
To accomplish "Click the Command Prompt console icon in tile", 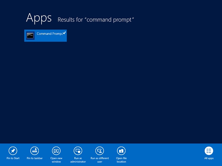I will coord(30,36).
